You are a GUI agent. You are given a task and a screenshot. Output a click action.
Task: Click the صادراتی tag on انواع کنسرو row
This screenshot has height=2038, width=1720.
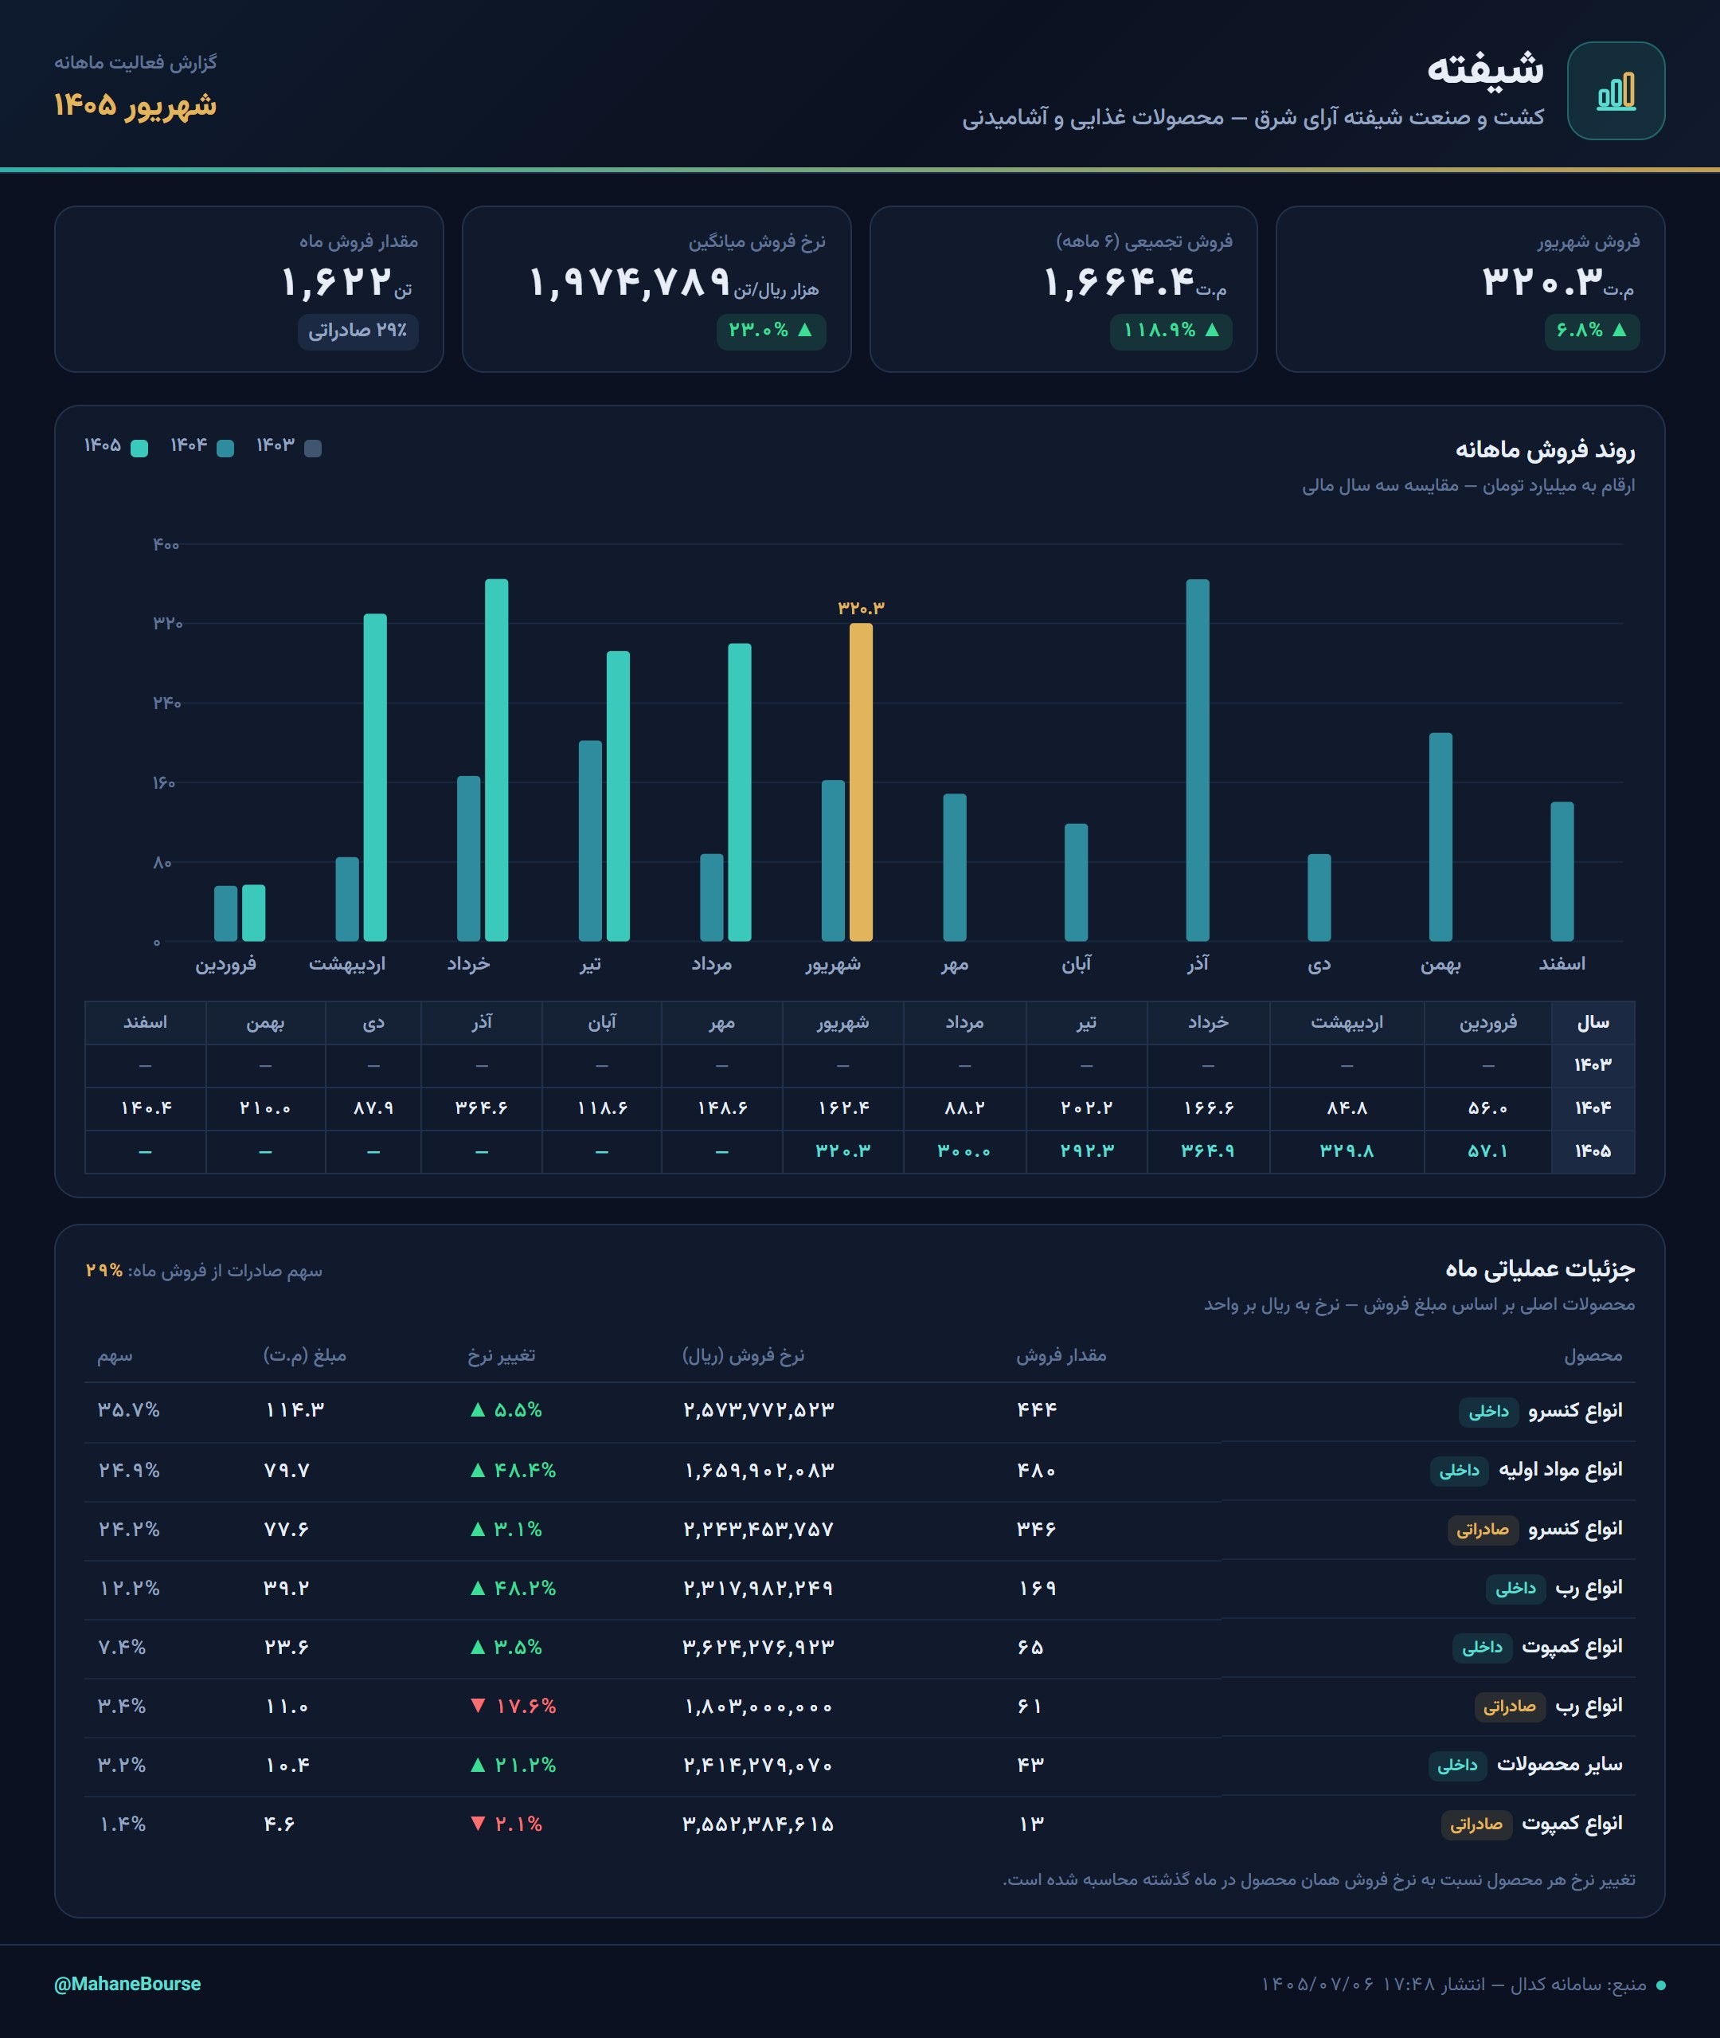[x=1482, y=1530]
